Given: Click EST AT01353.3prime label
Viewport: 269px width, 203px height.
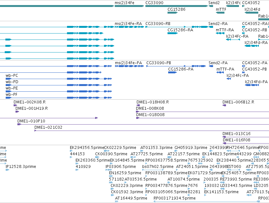Looking at the screenshot, I should pos(156,148).
